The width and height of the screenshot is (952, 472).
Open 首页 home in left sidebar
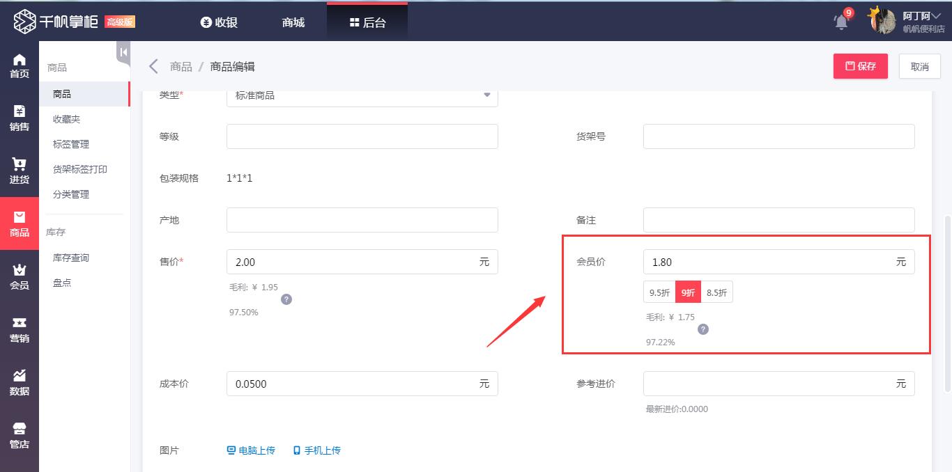pos(20,65)
